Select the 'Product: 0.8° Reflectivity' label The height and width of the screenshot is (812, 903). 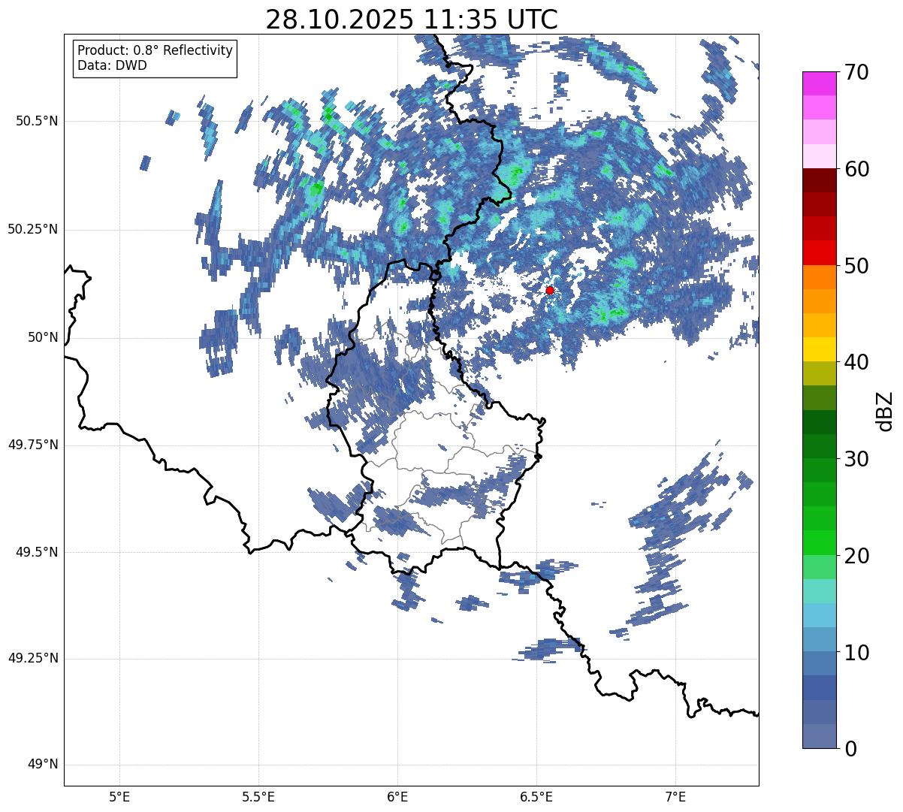[x=156, y=50]
